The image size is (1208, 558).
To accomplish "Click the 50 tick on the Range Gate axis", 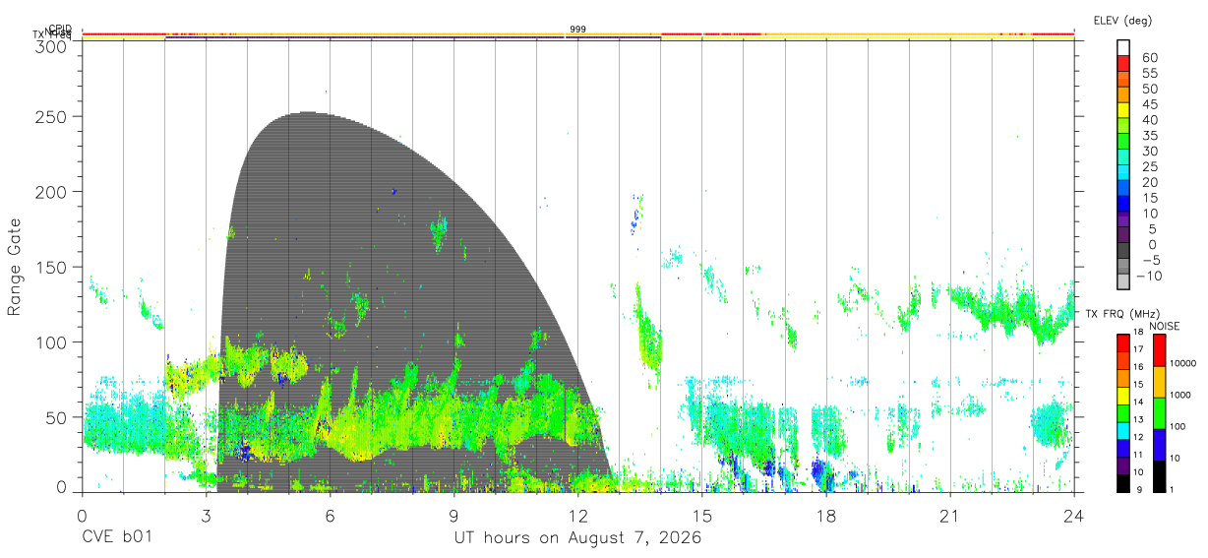I will click(x=58, y=417).
